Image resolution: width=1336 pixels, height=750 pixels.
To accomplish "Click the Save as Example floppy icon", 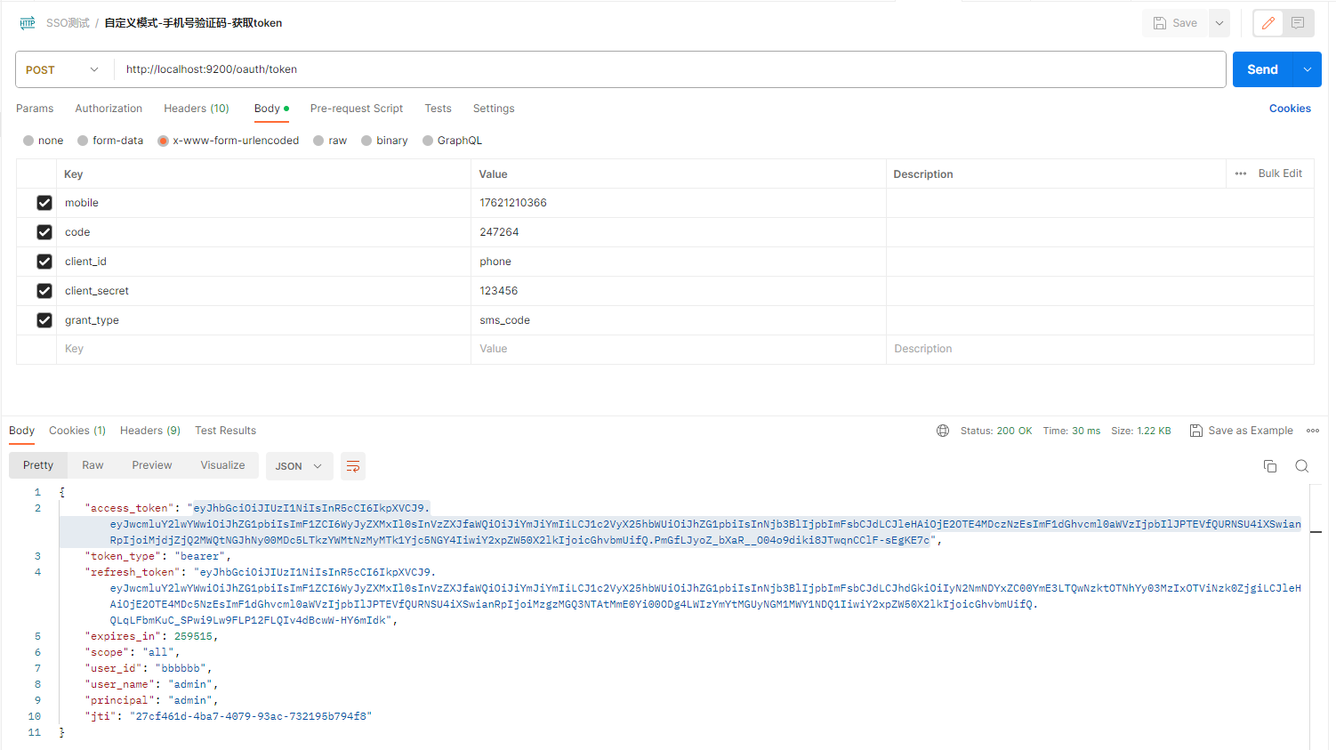I will click(x=1196, y=431).
